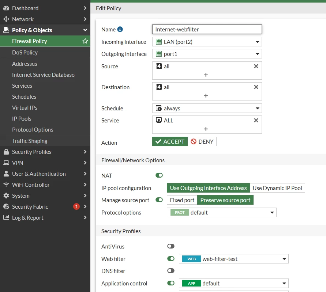Expand the VPN menu chevron
326x292 pixels.
pos(85,163)
